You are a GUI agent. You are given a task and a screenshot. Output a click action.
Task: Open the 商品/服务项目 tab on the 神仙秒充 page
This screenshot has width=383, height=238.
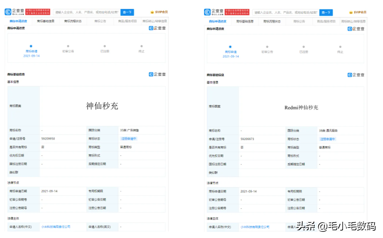click(127, 21)
